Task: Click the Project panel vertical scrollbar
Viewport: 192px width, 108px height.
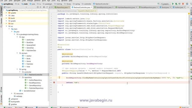Action: click(x=49, y=55)
